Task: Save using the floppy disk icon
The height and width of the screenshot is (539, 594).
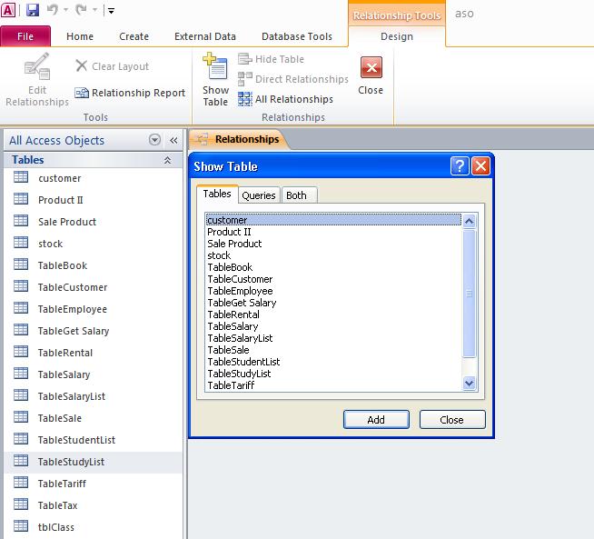Action: tap(33, 10)
